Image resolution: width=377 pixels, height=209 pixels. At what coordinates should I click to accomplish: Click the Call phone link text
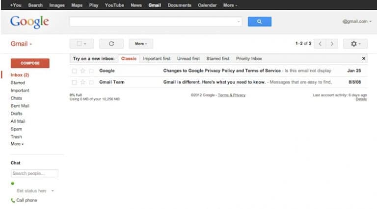(x=27, y=200)
